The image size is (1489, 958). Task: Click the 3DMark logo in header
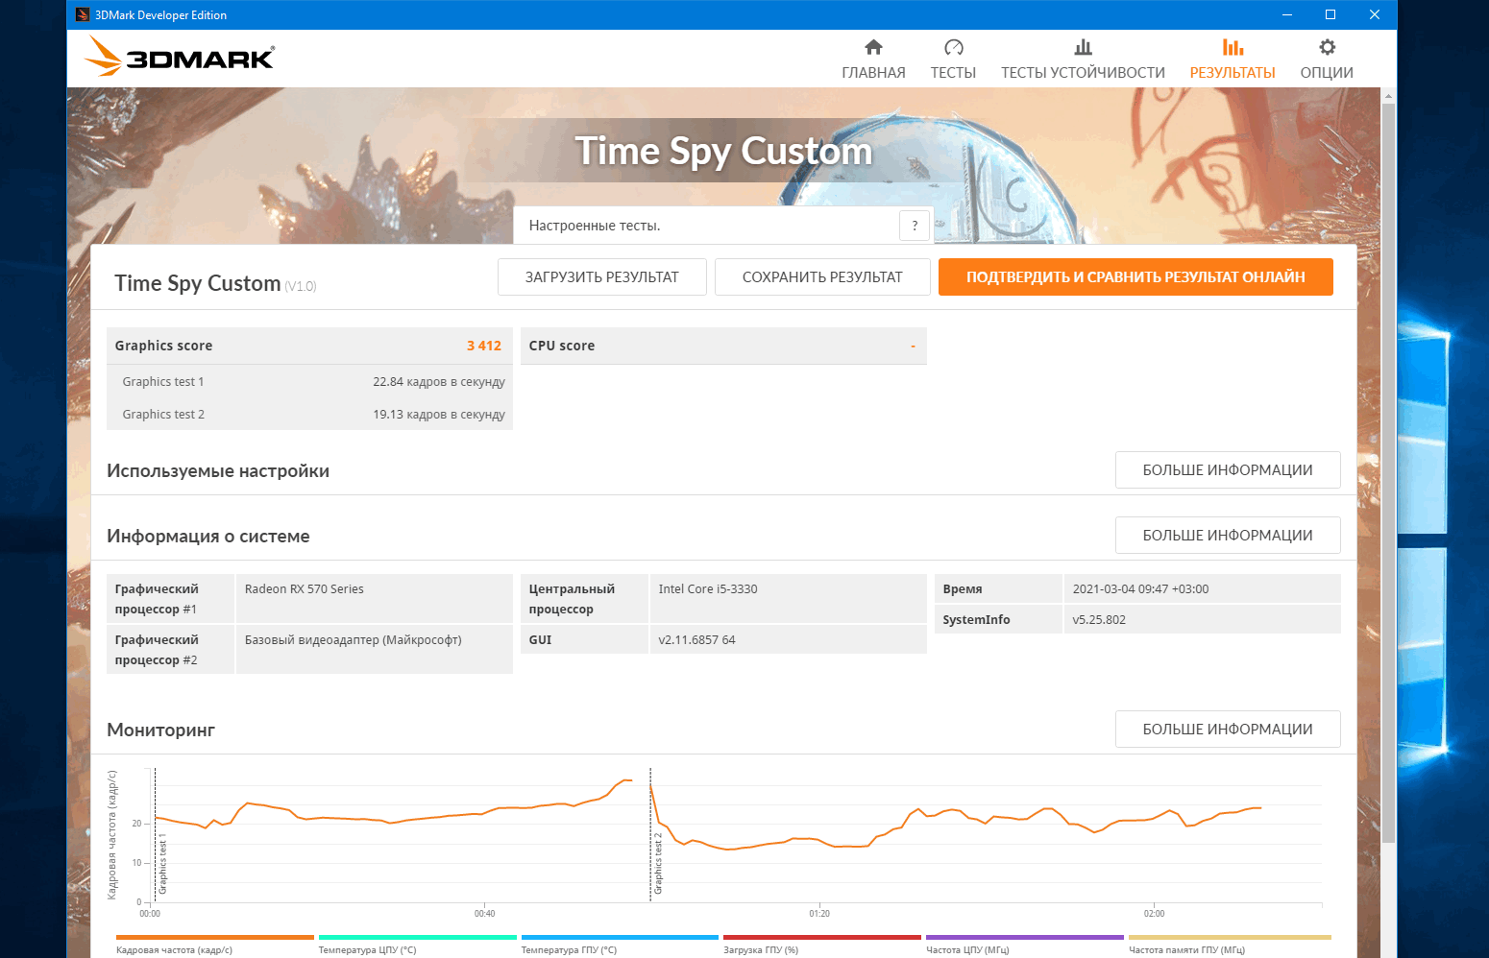click(180, 57)
